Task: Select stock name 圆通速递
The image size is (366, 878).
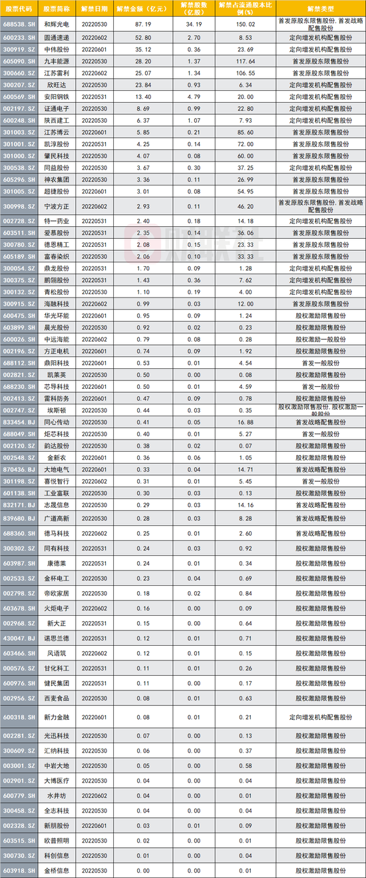Action: (x=56, y=39)
